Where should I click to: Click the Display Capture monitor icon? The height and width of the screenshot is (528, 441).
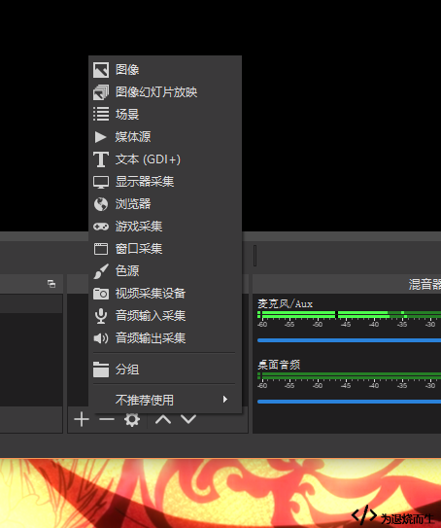pos(101,182)
